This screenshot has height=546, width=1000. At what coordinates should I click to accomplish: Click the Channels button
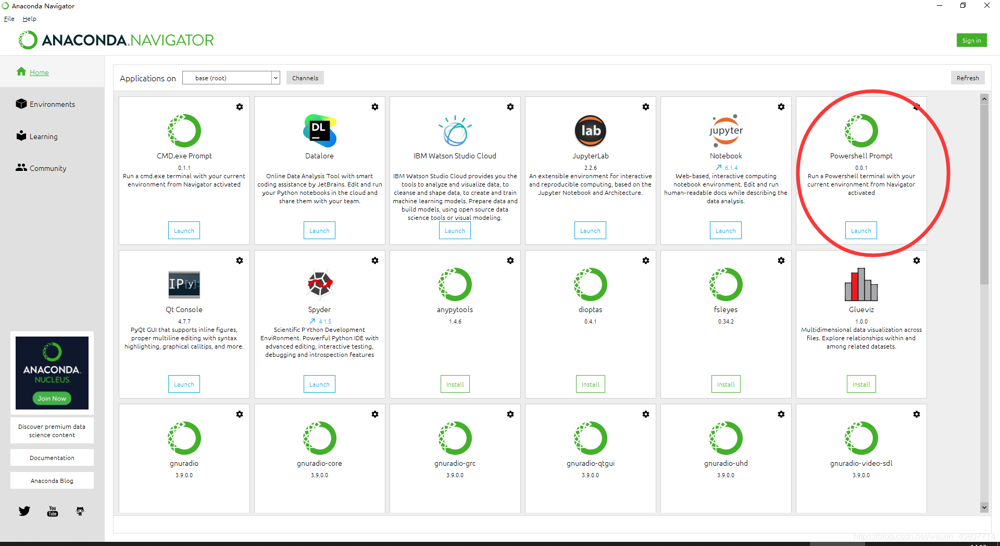click(305, 78)
